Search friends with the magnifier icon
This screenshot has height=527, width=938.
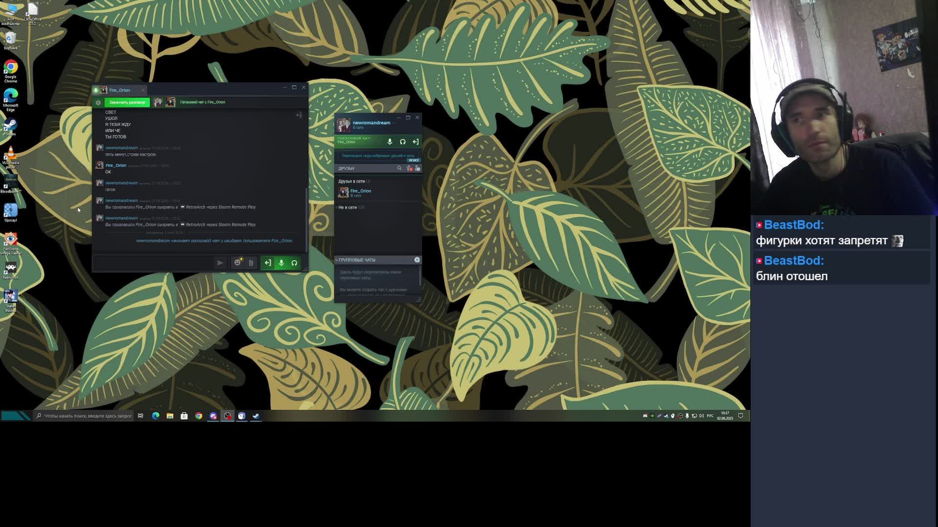coord(399,168)
